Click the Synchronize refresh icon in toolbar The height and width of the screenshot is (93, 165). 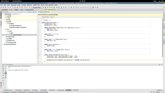pos(6,7)
